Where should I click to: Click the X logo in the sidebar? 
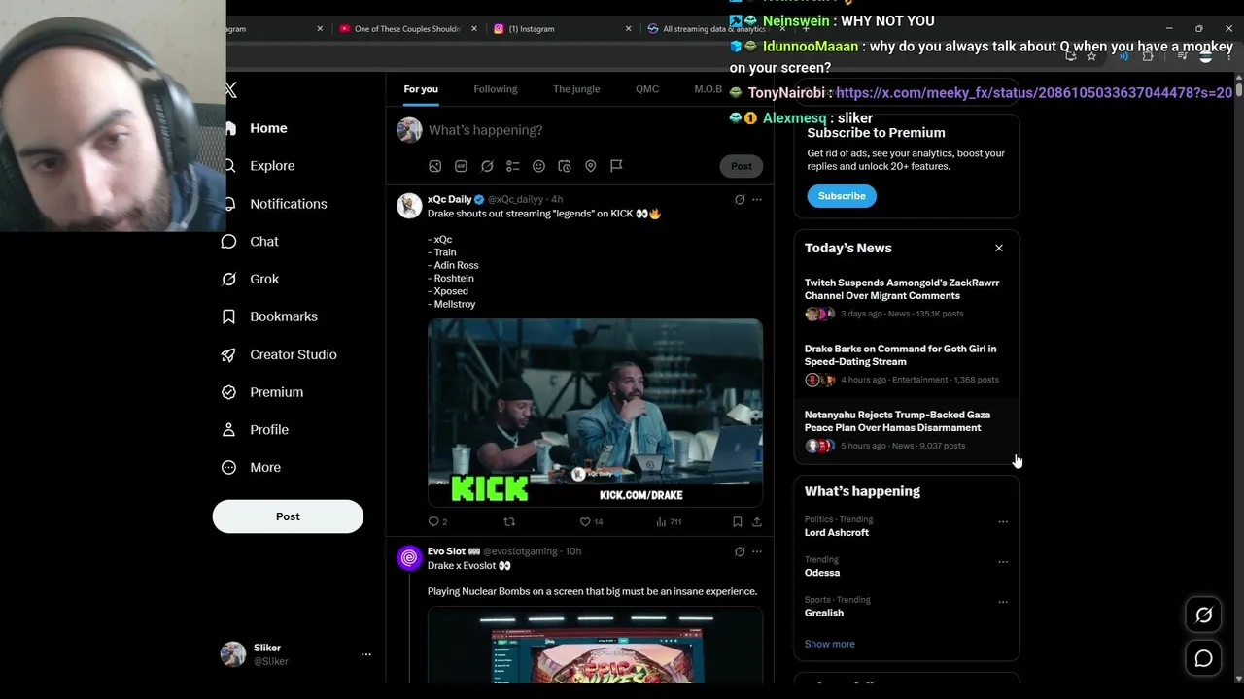tap(231, 90)
